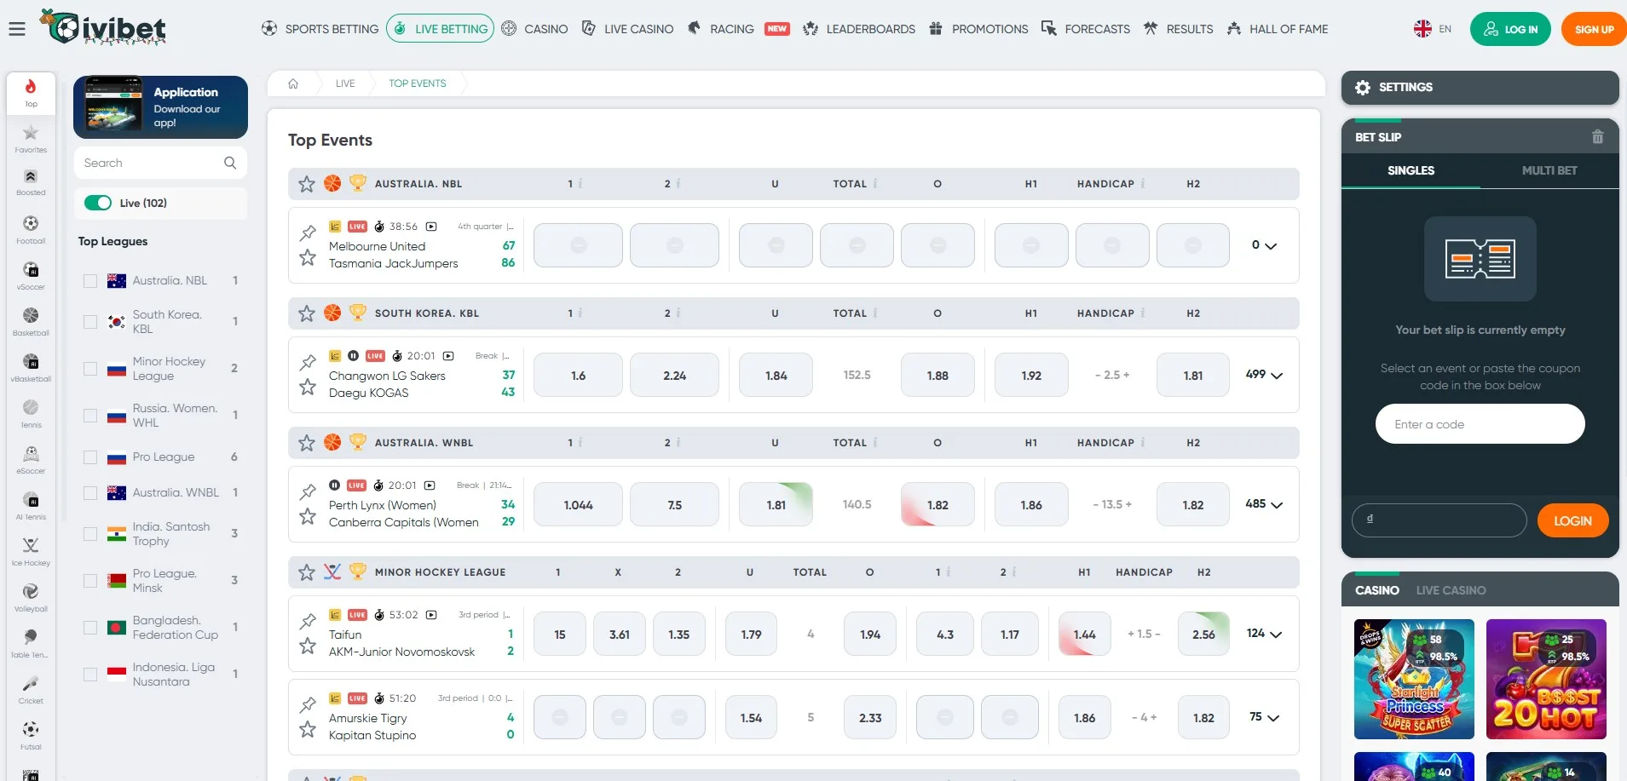
Task: Toggle the Live (102) switch
Action: coord(98,203)
